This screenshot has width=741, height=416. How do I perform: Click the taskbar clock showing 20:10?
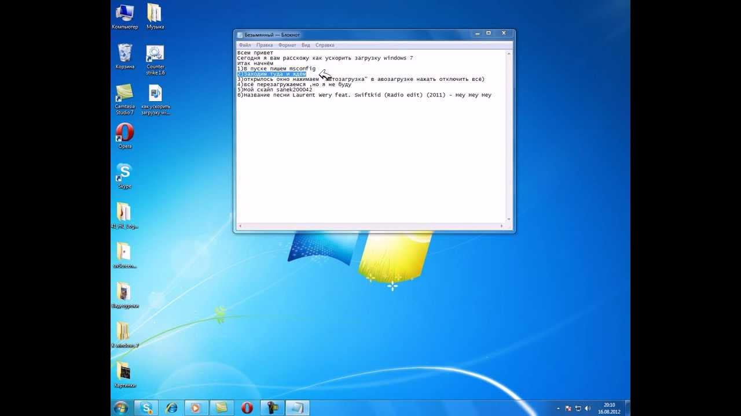point(609,408)
